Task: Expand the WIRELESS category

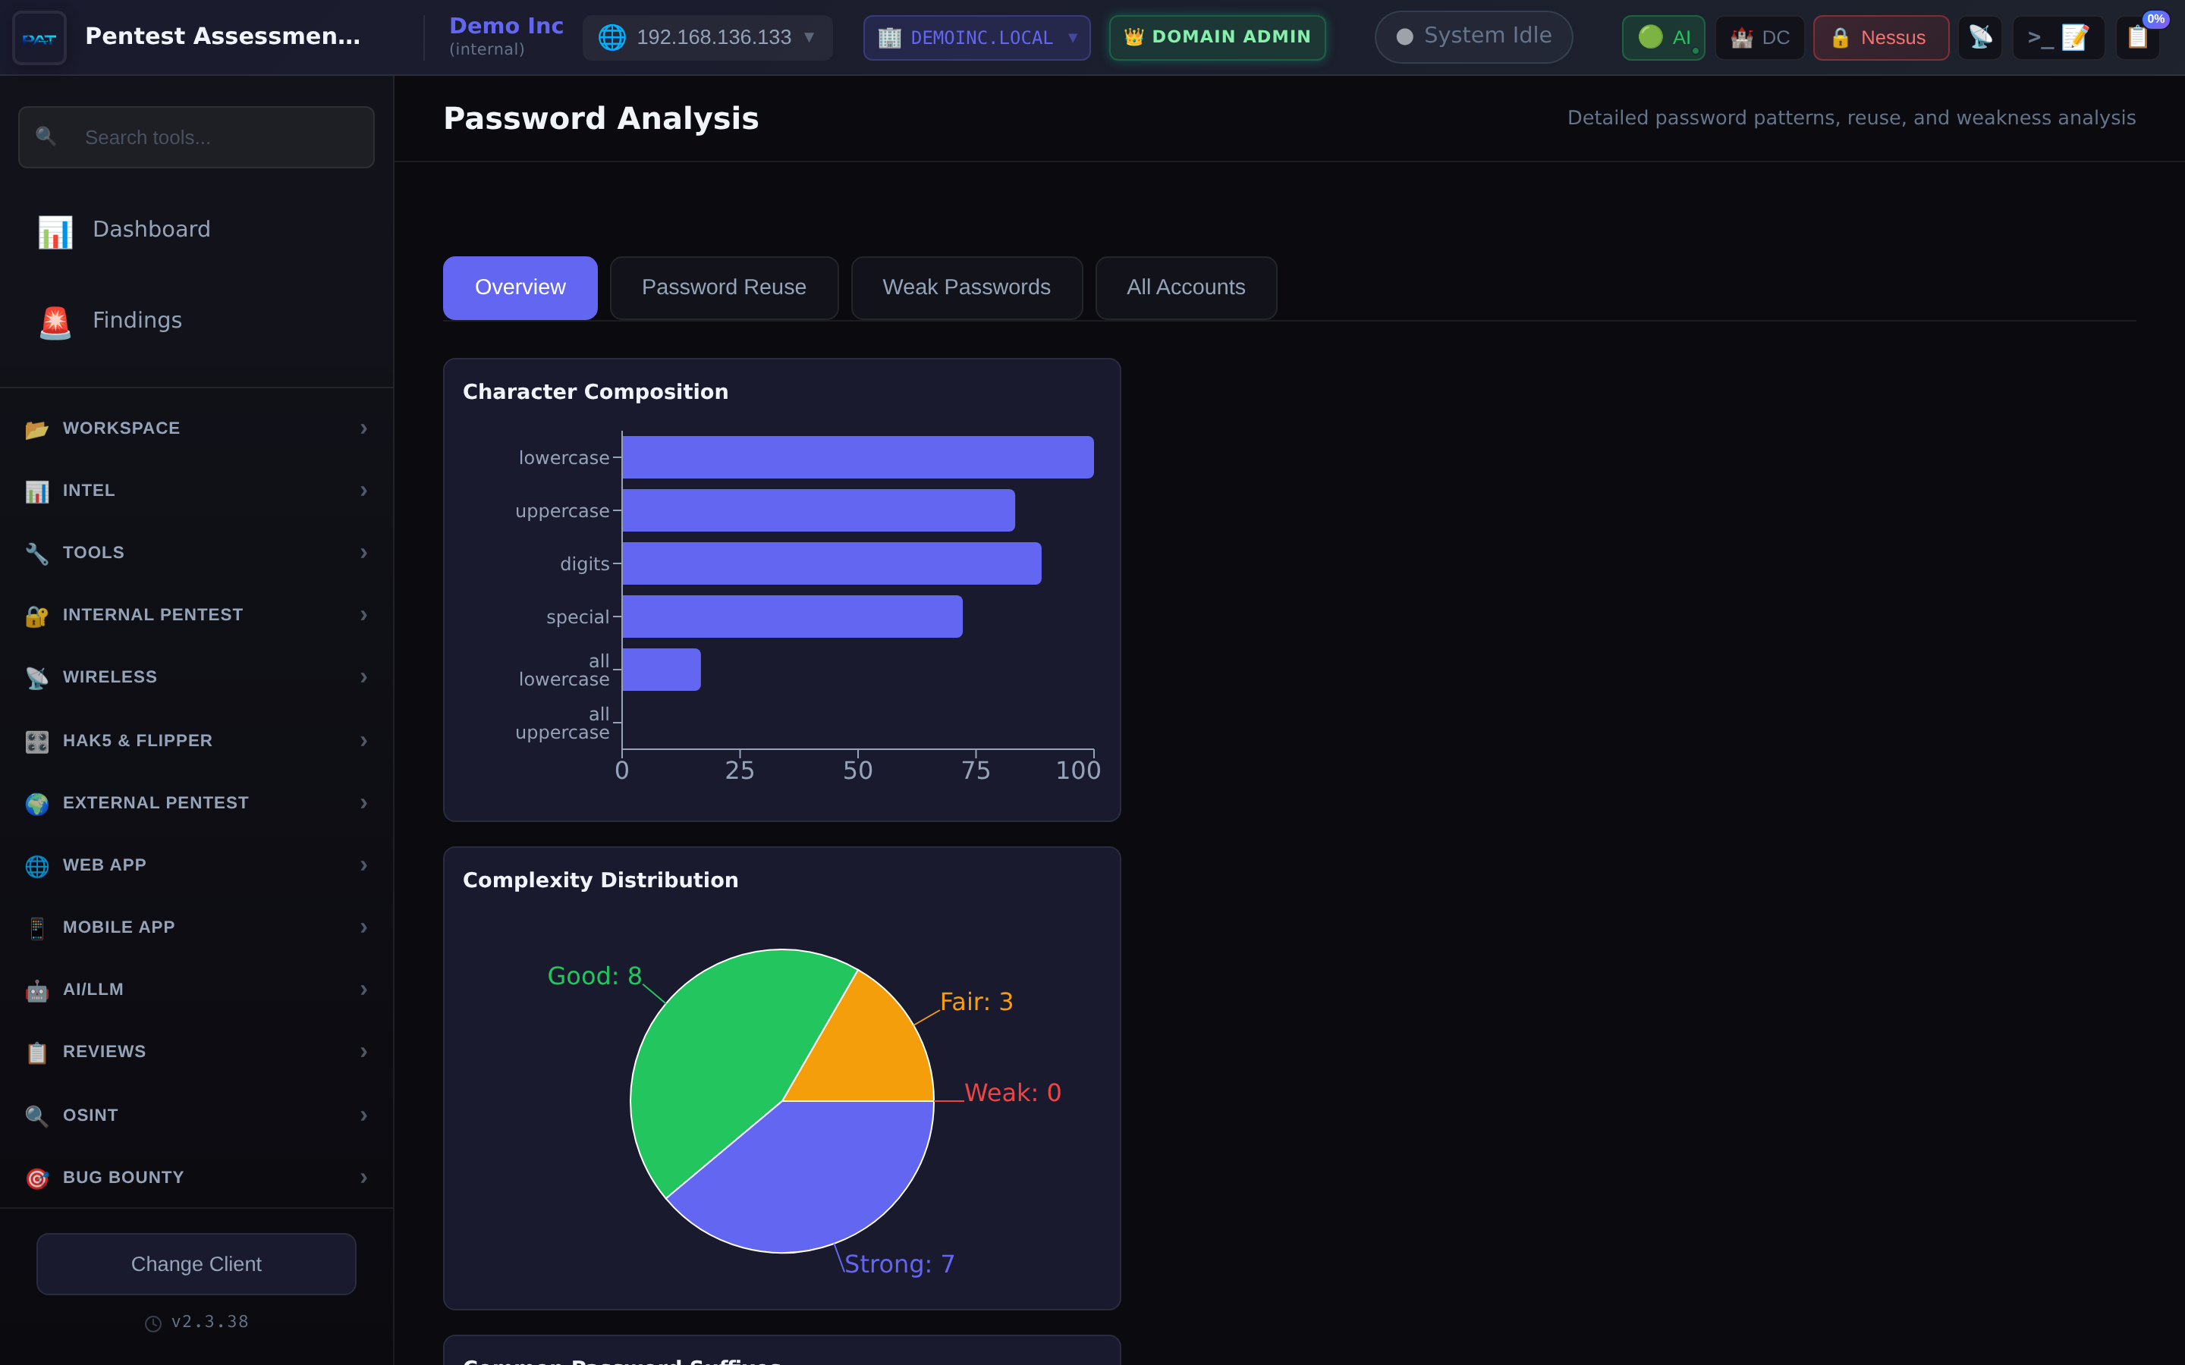Action: tap(108, 676)
